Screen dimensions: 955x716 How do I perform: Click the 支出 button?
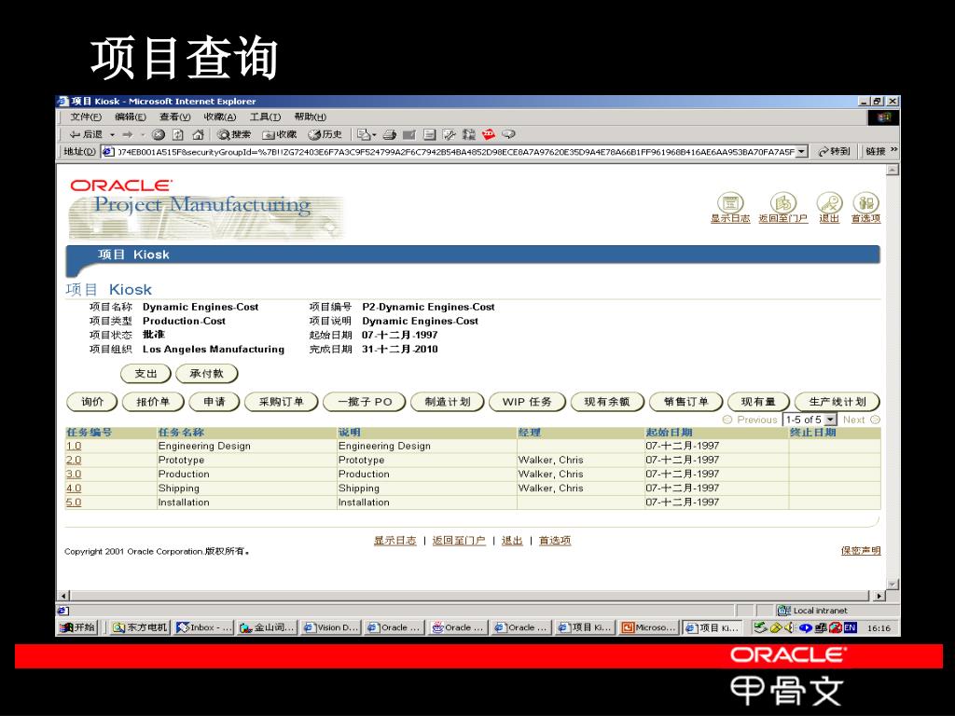click(x=145, y=374)
